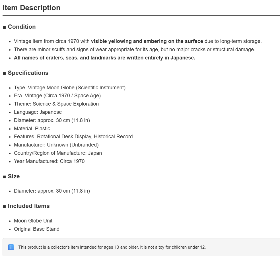
Task: Click the Material: Plastic entry
Action: pos(32,129)
